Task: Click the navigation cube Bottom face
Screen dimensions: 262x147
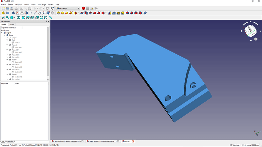Action: [250, 29]
